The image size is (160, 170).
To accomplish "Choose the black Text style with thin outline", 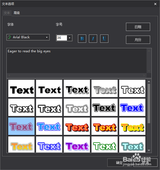I will pos(49,88).
